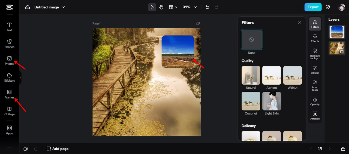This screenshot has height=154, width=349.
Task: Switch to the Effects tab
Action: pyautogui.click(x=315, y=38)
